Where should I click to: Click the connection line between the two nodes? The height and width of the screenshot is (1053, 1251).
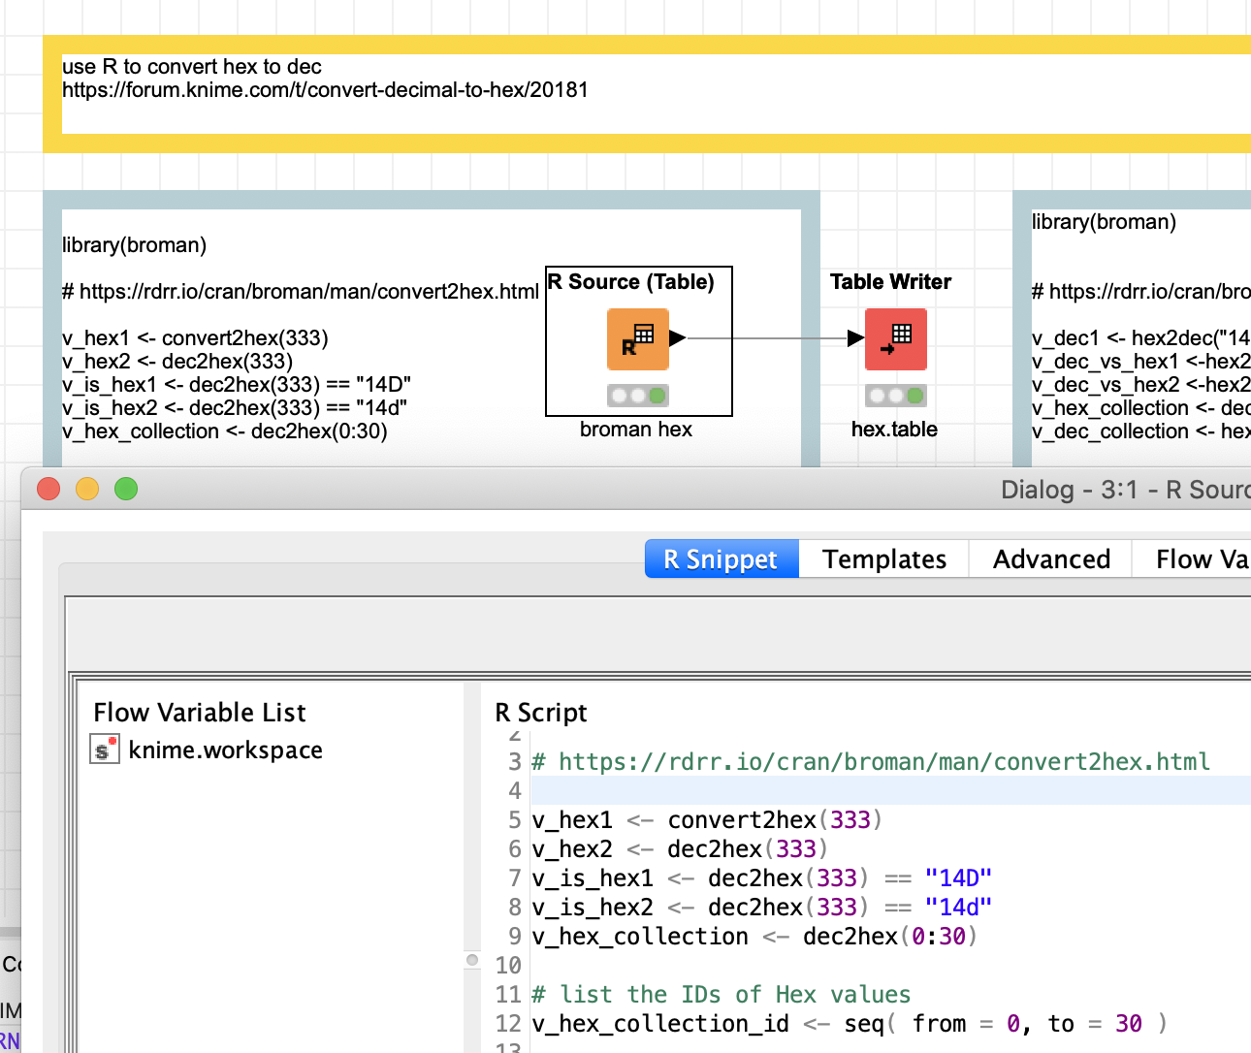click(x=766, y=338)
